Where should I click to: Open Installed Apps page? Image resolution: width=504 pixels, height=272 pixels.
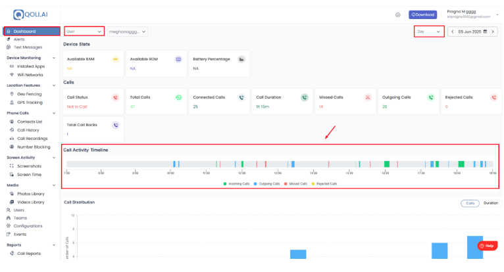30,66
